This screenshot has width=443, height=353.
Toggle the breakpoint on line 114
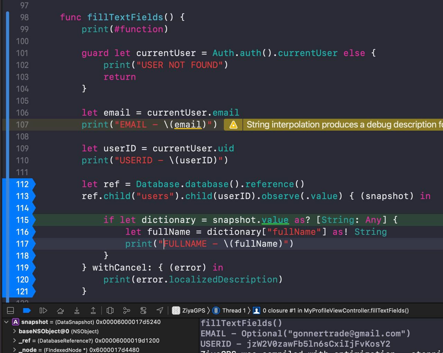tap(19, 208)
